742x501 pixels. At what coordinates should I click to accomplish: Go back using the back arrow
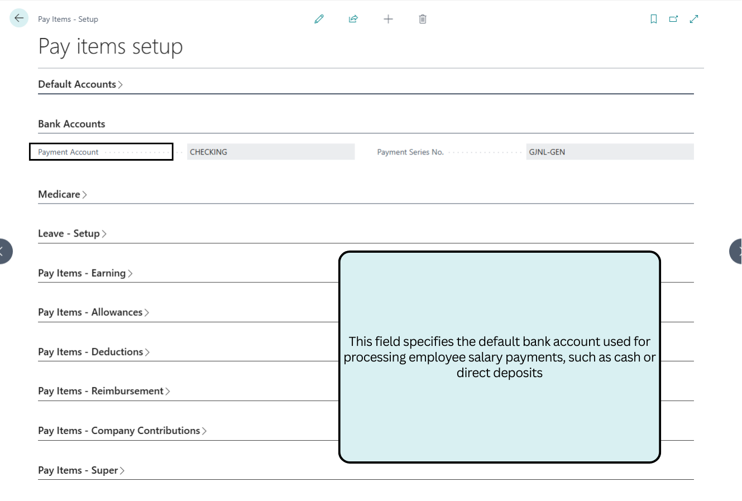[18, 17]
